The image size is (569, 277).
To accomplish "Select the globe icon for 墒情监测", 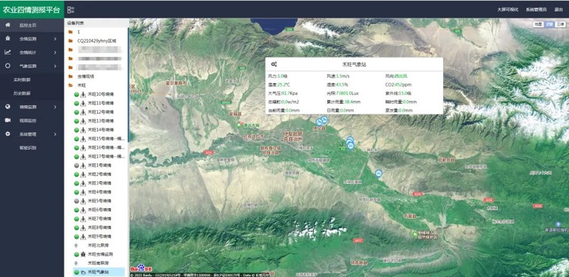I will [x=8, y=107].
